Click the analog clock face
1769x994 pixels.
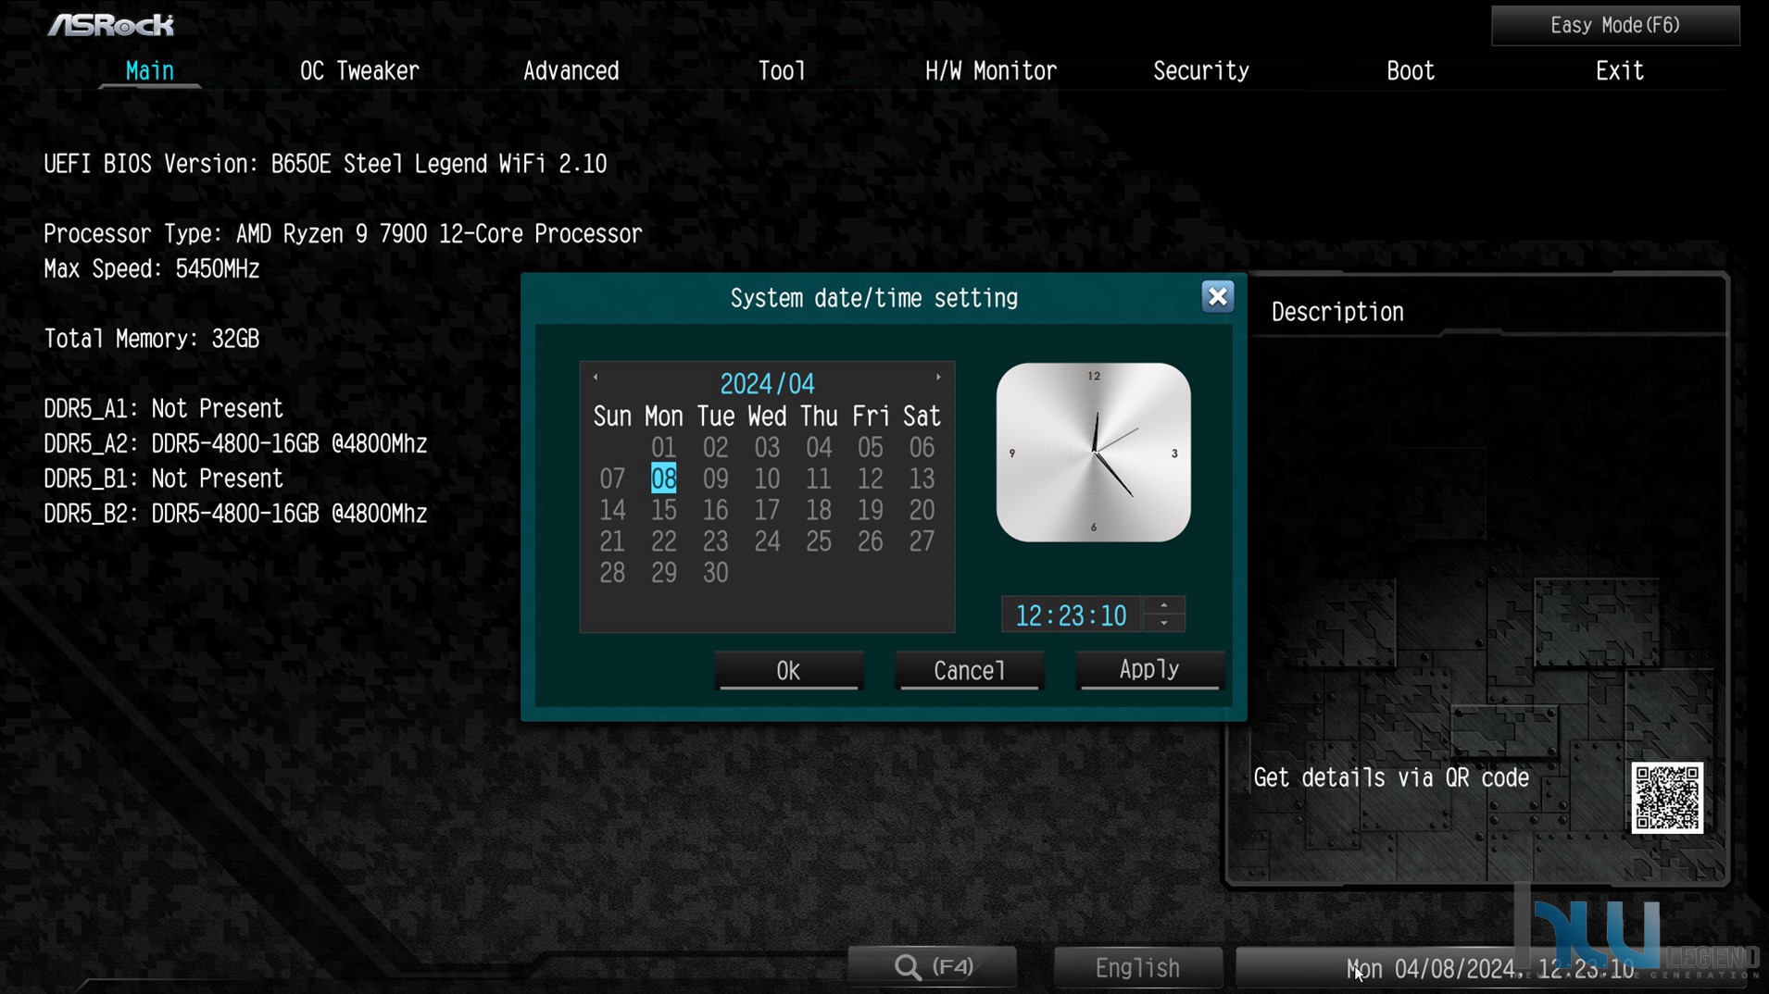click(1093, 453)
